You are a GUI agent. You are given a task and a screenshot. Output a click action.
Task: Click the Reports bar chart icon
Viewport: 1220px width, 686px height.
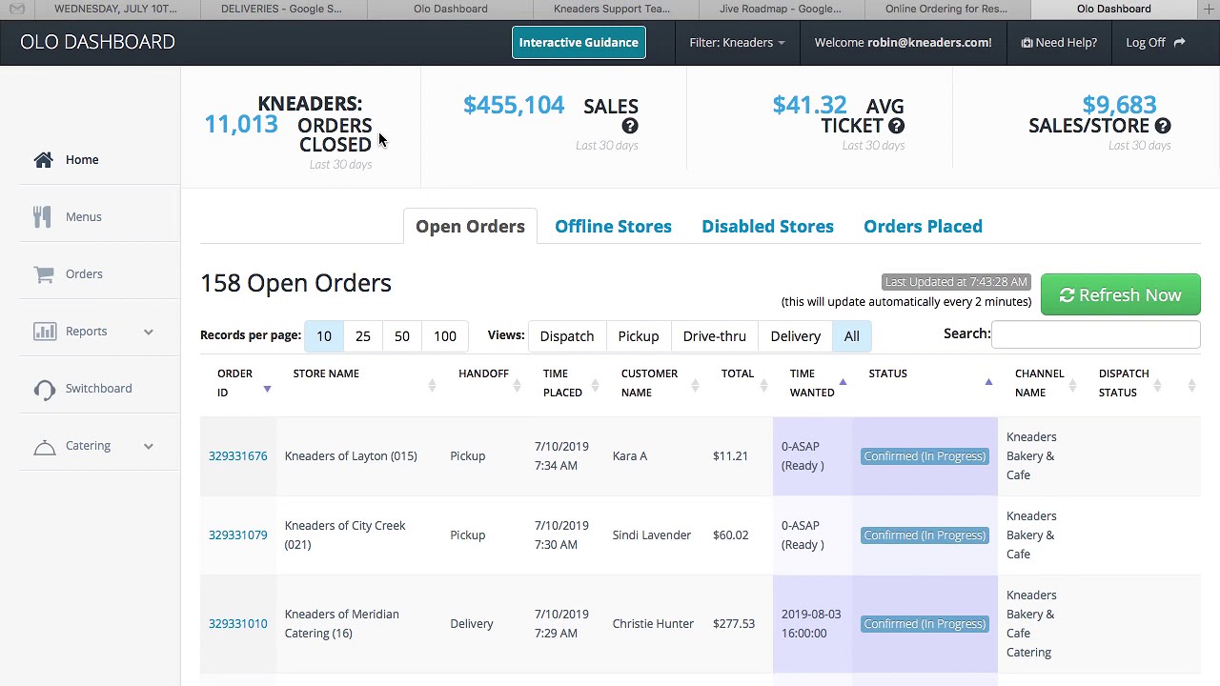coord(44,332)
